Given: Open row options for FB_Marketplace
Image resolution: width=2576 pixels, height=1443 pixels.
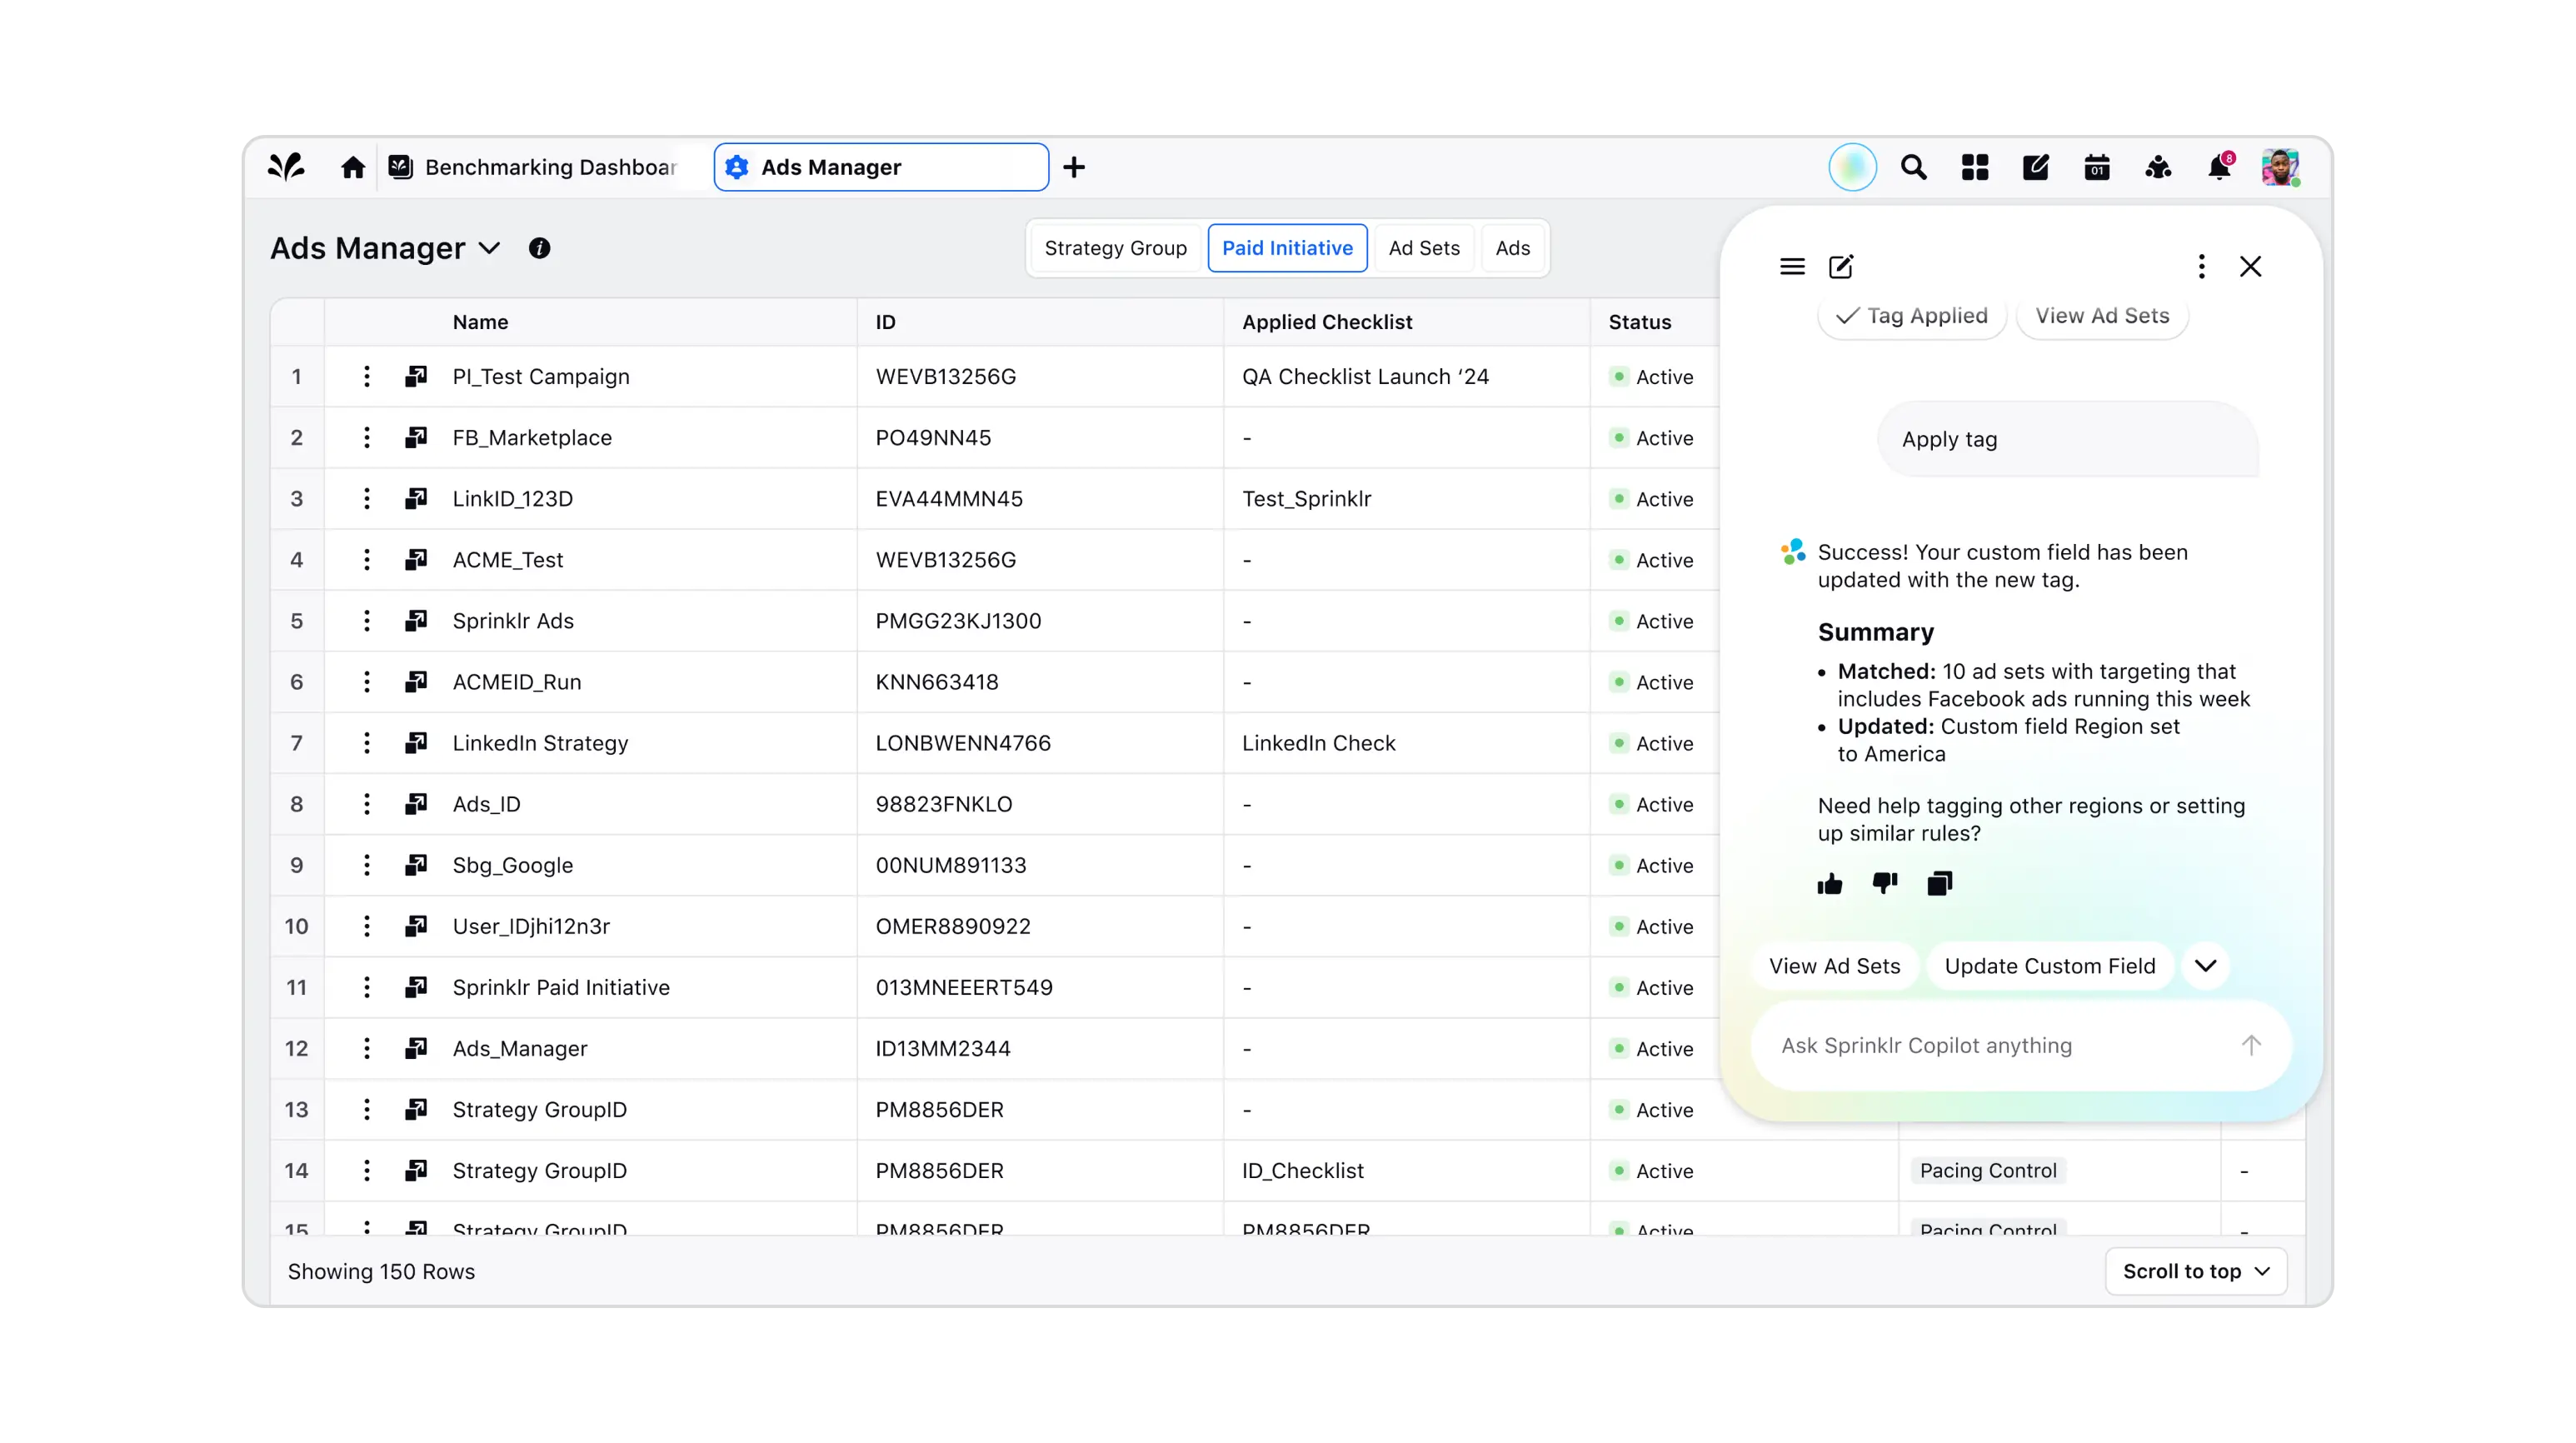Looking at the screenshot, I should pos(367,438).
